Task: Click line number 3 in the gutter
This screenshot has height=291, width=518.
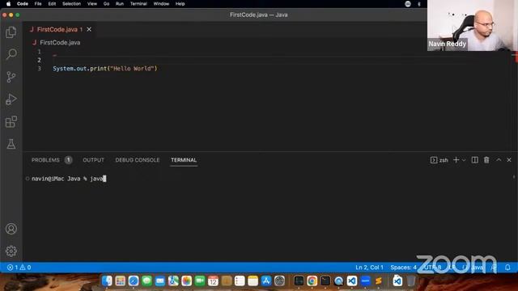Action: [40, 68]
